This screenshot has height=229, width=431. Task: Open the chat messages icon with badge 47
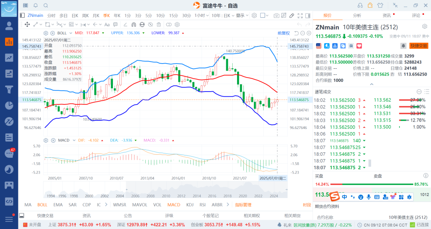pos(9,153)
